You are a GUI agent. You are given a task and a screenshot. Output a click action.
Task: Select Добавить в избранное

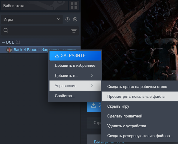(75, 66)
